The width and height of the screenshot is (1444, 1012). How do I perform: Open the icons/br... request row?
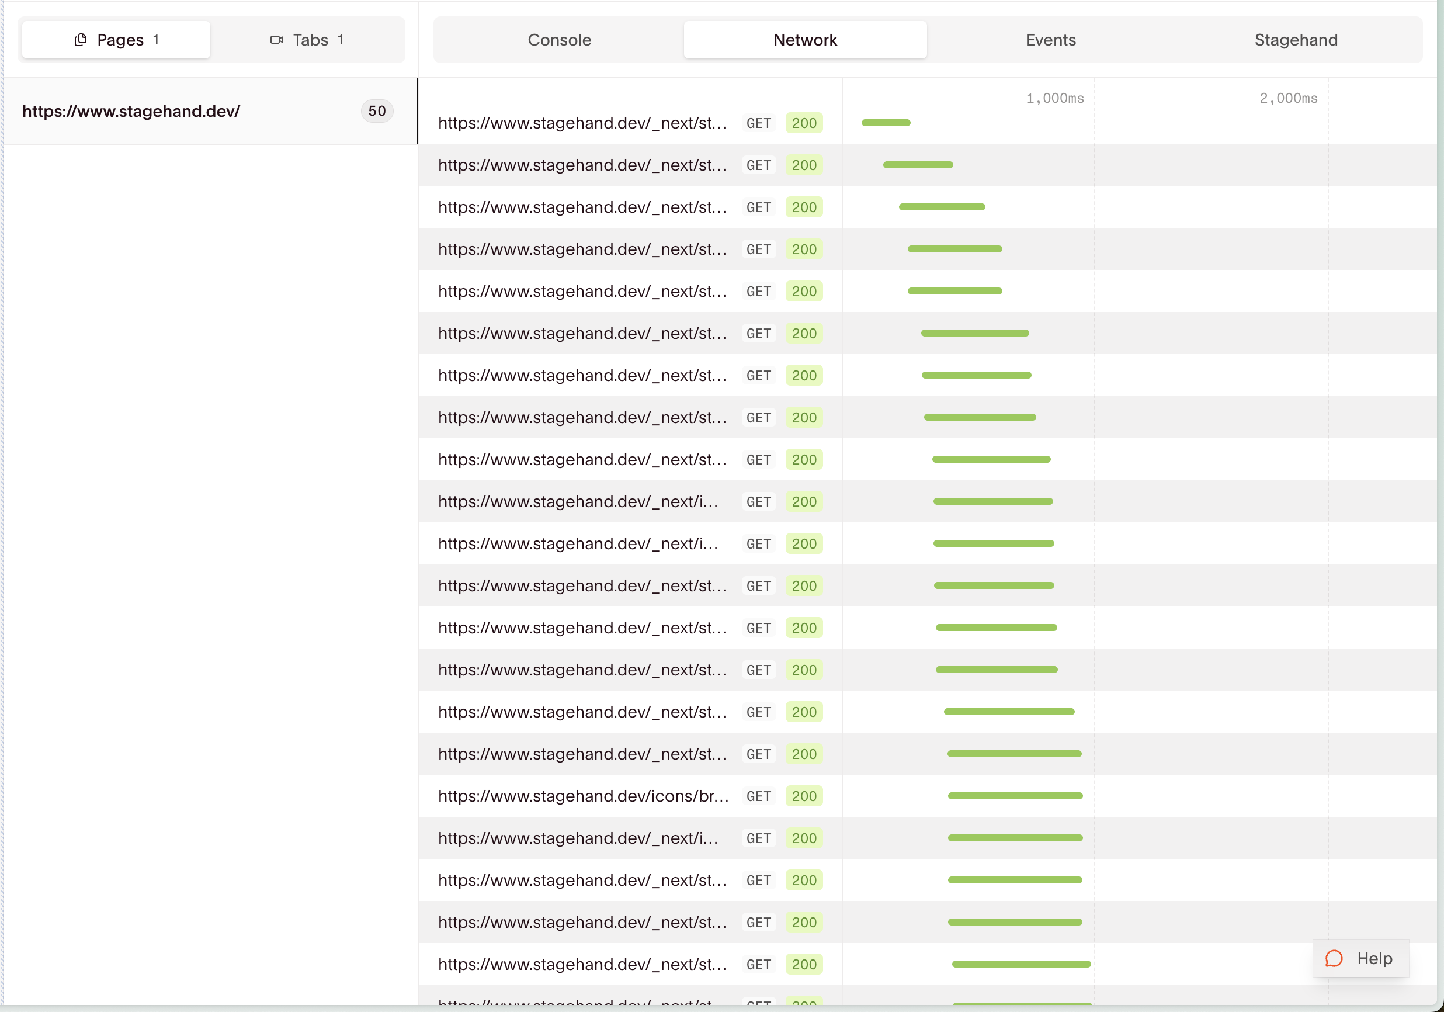pos(583,796)
